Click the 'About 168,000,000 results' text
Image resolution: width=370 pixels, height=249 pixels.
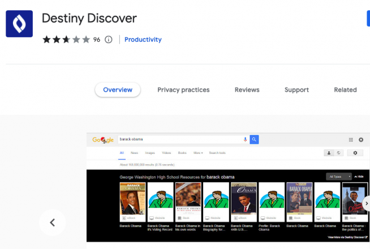147,165
